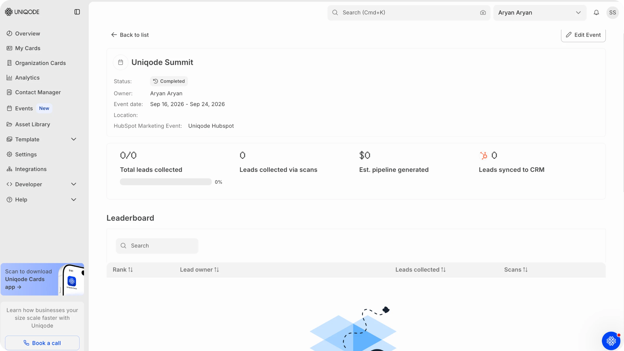Screen dimensions: 624x351
Task: Sort by Rank column arrows
Action: (130, 270)
